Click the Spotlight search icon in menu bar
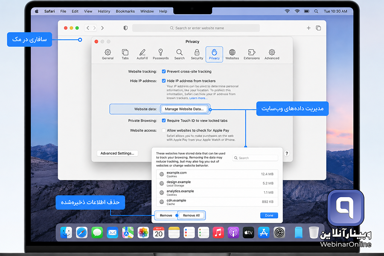This screenshot has width=384, height=256. click(316, 11)
